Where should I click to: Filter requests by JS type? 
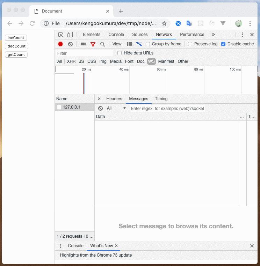[x=81, y=61]
